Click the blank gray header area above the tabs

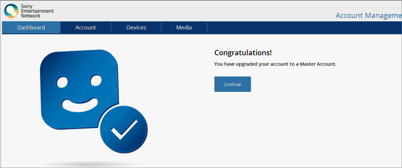196,11
